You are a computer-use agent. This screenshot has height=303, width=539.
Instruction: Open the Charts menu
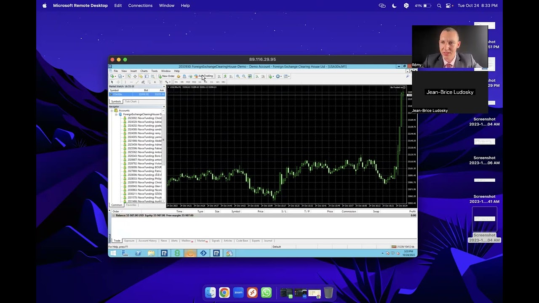point(144,71)
